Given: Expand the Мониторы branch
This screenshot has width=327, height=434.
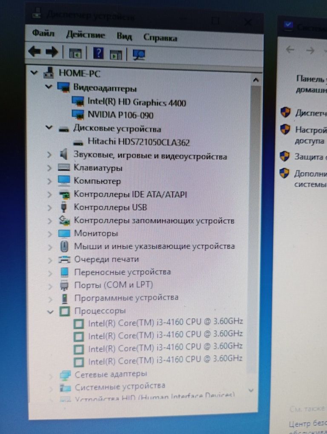Looking at the screenshot, I should click(50, 234).
